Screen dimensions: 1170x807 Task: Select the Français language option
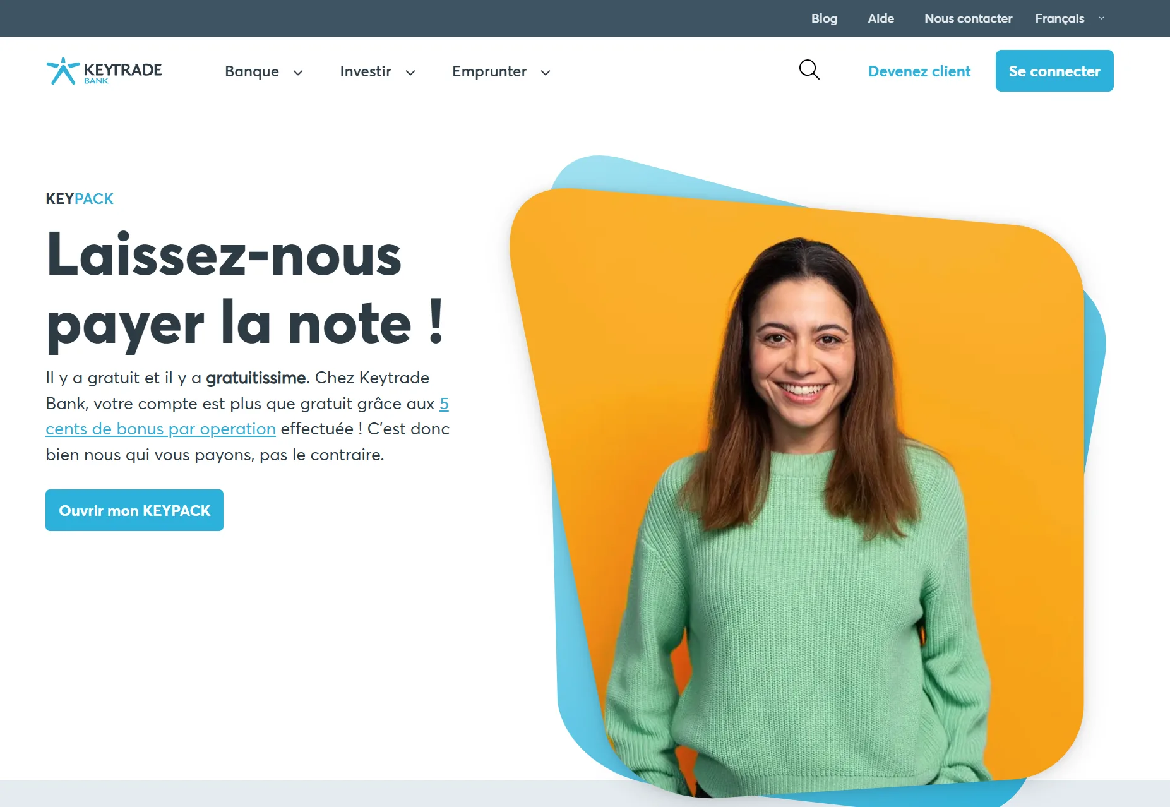point(1060,18)
